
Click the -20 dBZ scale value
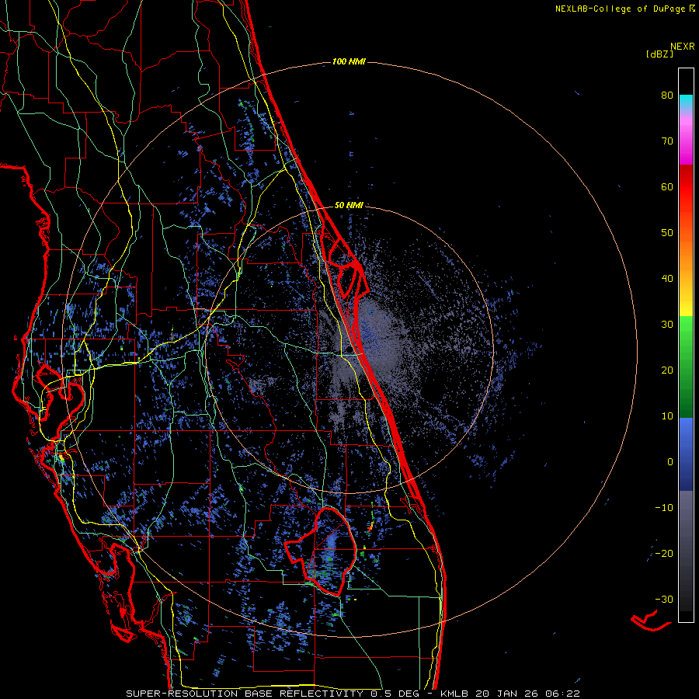pyautogui.click(x=664, y=554)
